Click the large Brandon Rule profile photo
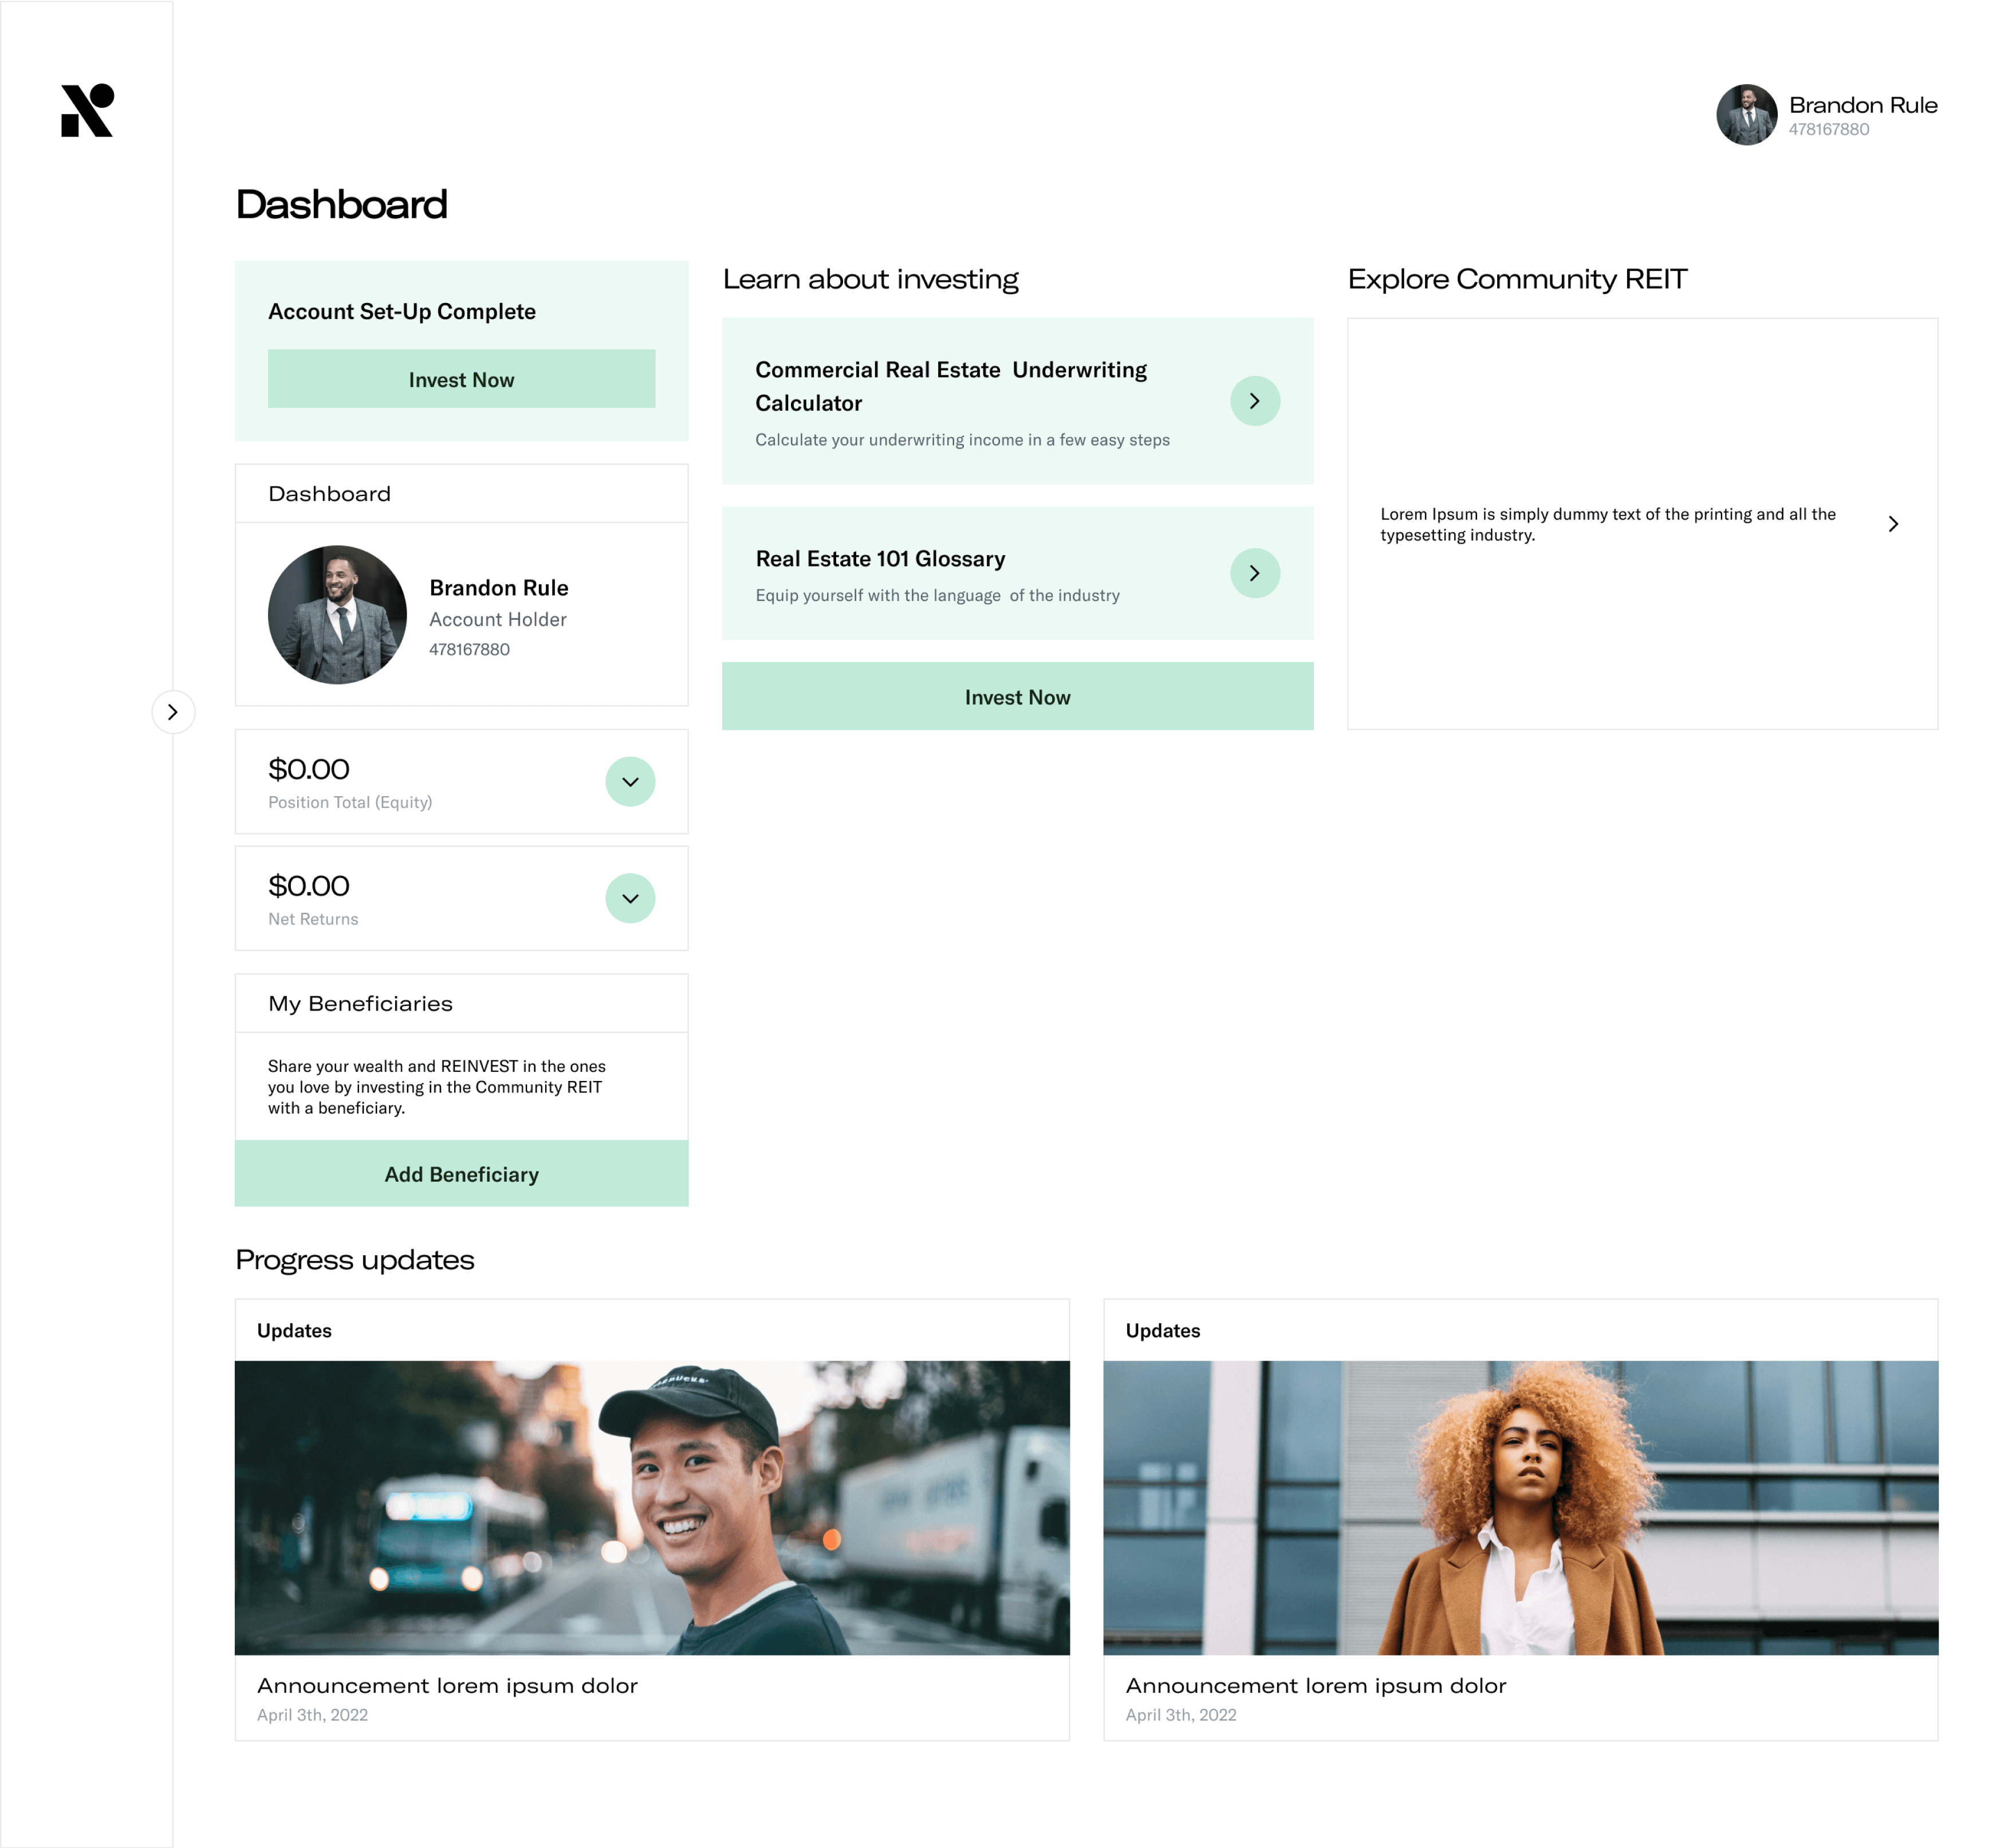The width and height of the screenshot is (2000, 1848). (337, 614)
